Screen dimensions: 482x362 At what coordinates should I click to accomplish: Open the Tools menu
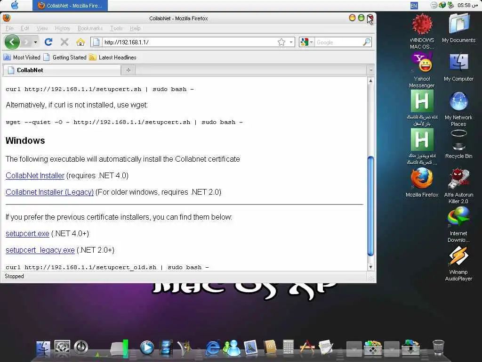point(116,28)
